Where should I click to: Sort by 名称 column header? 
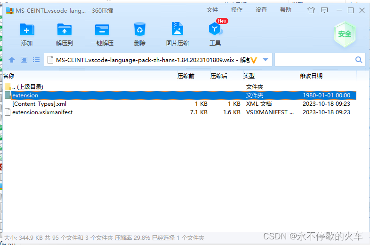click(x=8, y=76)
